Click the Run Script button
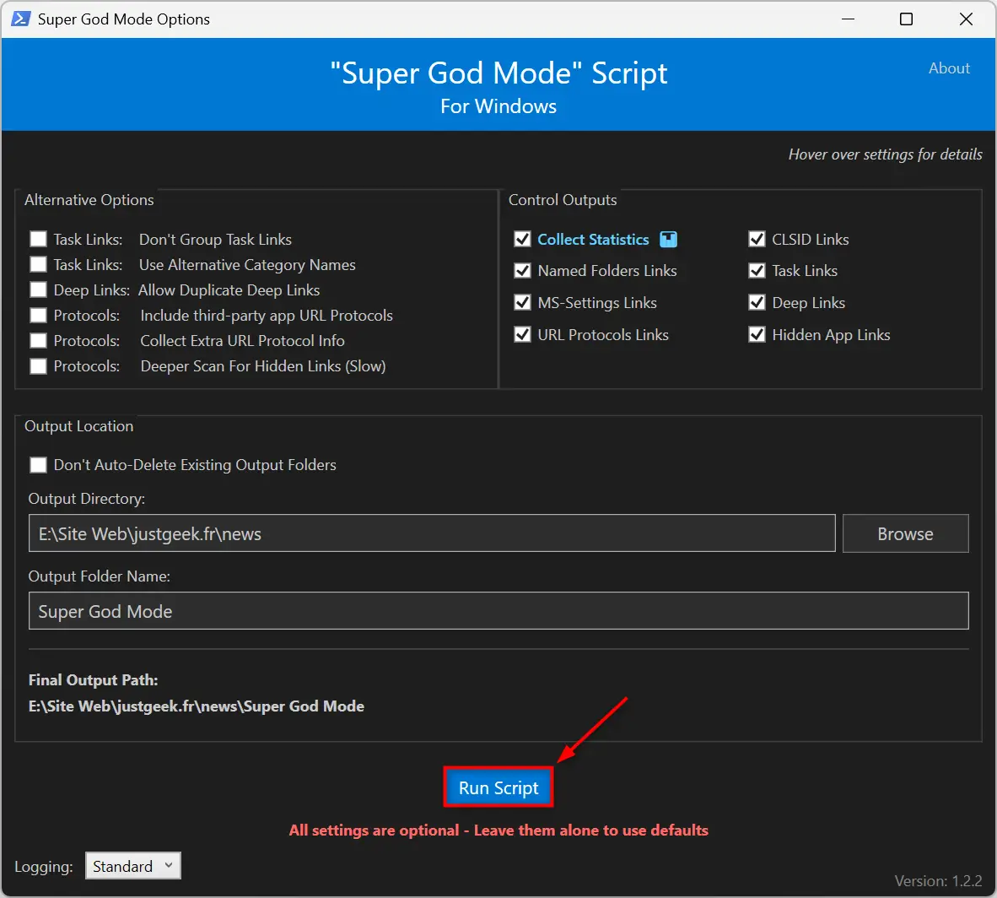Image resolution: width=997 pixels, height=898 pixels. pyautogui.click(x=498, y=788)
